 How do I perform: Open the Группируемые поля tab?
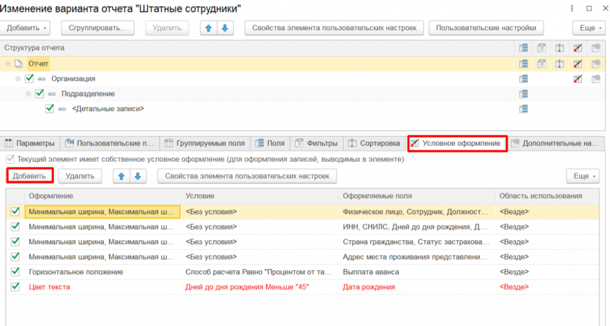click(205, 143)
